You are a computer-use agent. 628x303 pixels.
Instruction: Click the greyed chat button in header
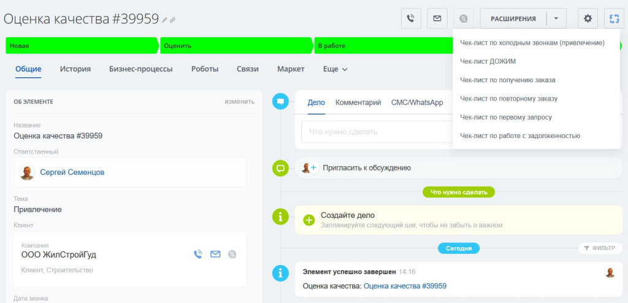(x=464, y=18)
